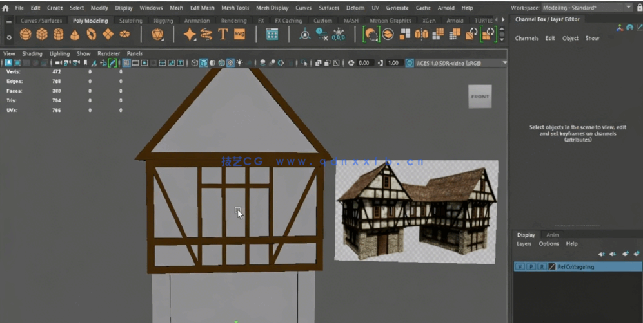Click the polygon torus shelf icon

[92, 34]
